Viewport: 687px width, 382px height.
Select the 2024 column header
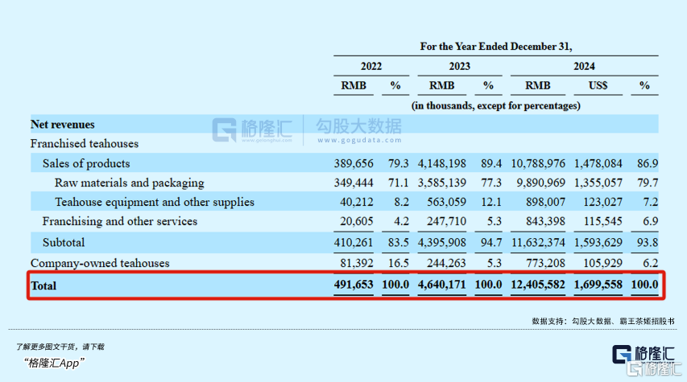pyautogui.click(x=584, y=66)
